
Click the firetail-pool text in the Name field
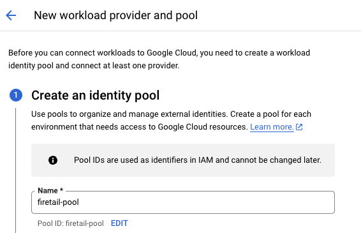(x=58, y=202)
